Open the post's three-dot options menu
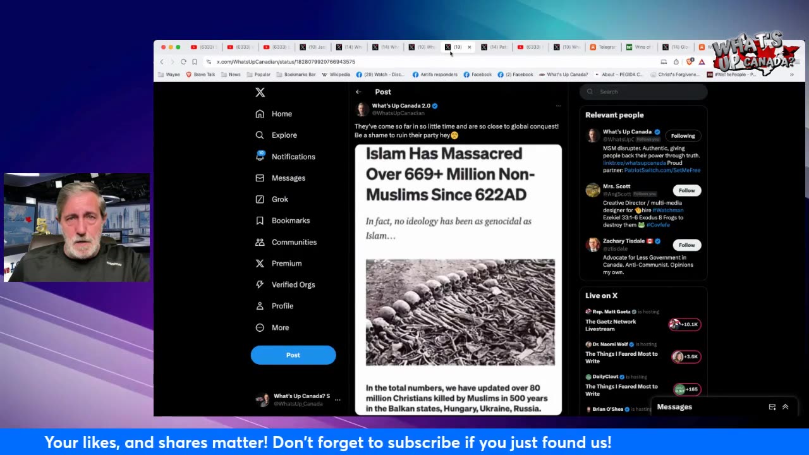809x455 pixels. [x=558, y=106]
